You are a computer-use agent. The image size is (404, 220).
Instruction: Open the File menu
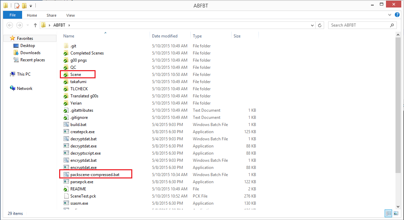pos(13,15)
